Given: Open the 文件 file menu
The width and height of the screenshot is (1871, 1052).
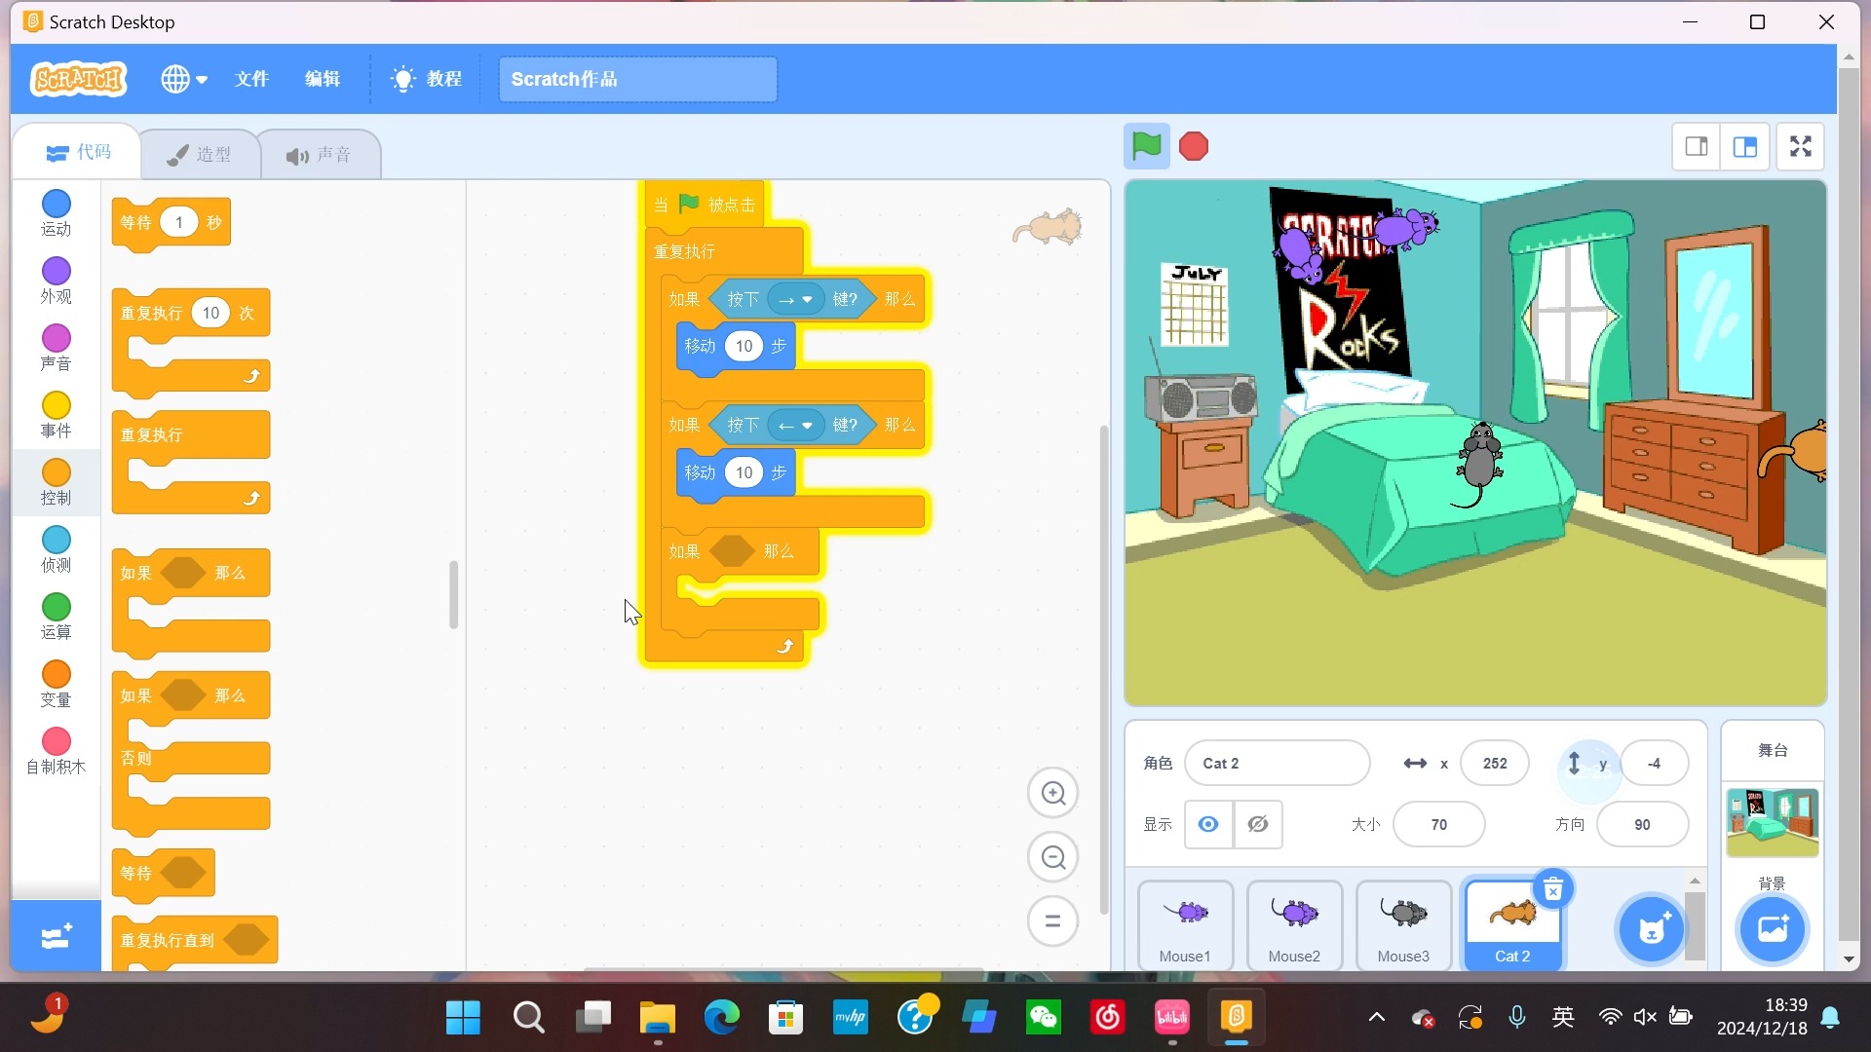Looking at the screenshot, I should 251,79.
